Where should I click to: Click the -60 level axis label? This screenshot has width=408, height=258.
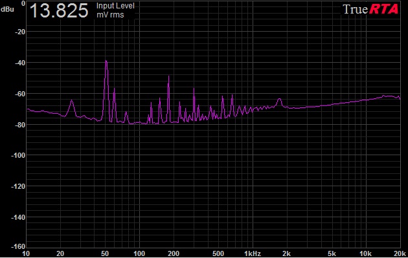pyautogui.click(x=19, y=94)
